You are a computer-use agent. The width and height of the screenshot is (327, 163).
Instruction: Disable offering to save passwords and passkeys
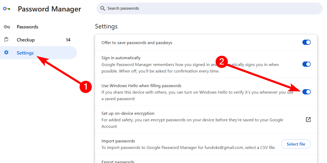tap(306, 42)
